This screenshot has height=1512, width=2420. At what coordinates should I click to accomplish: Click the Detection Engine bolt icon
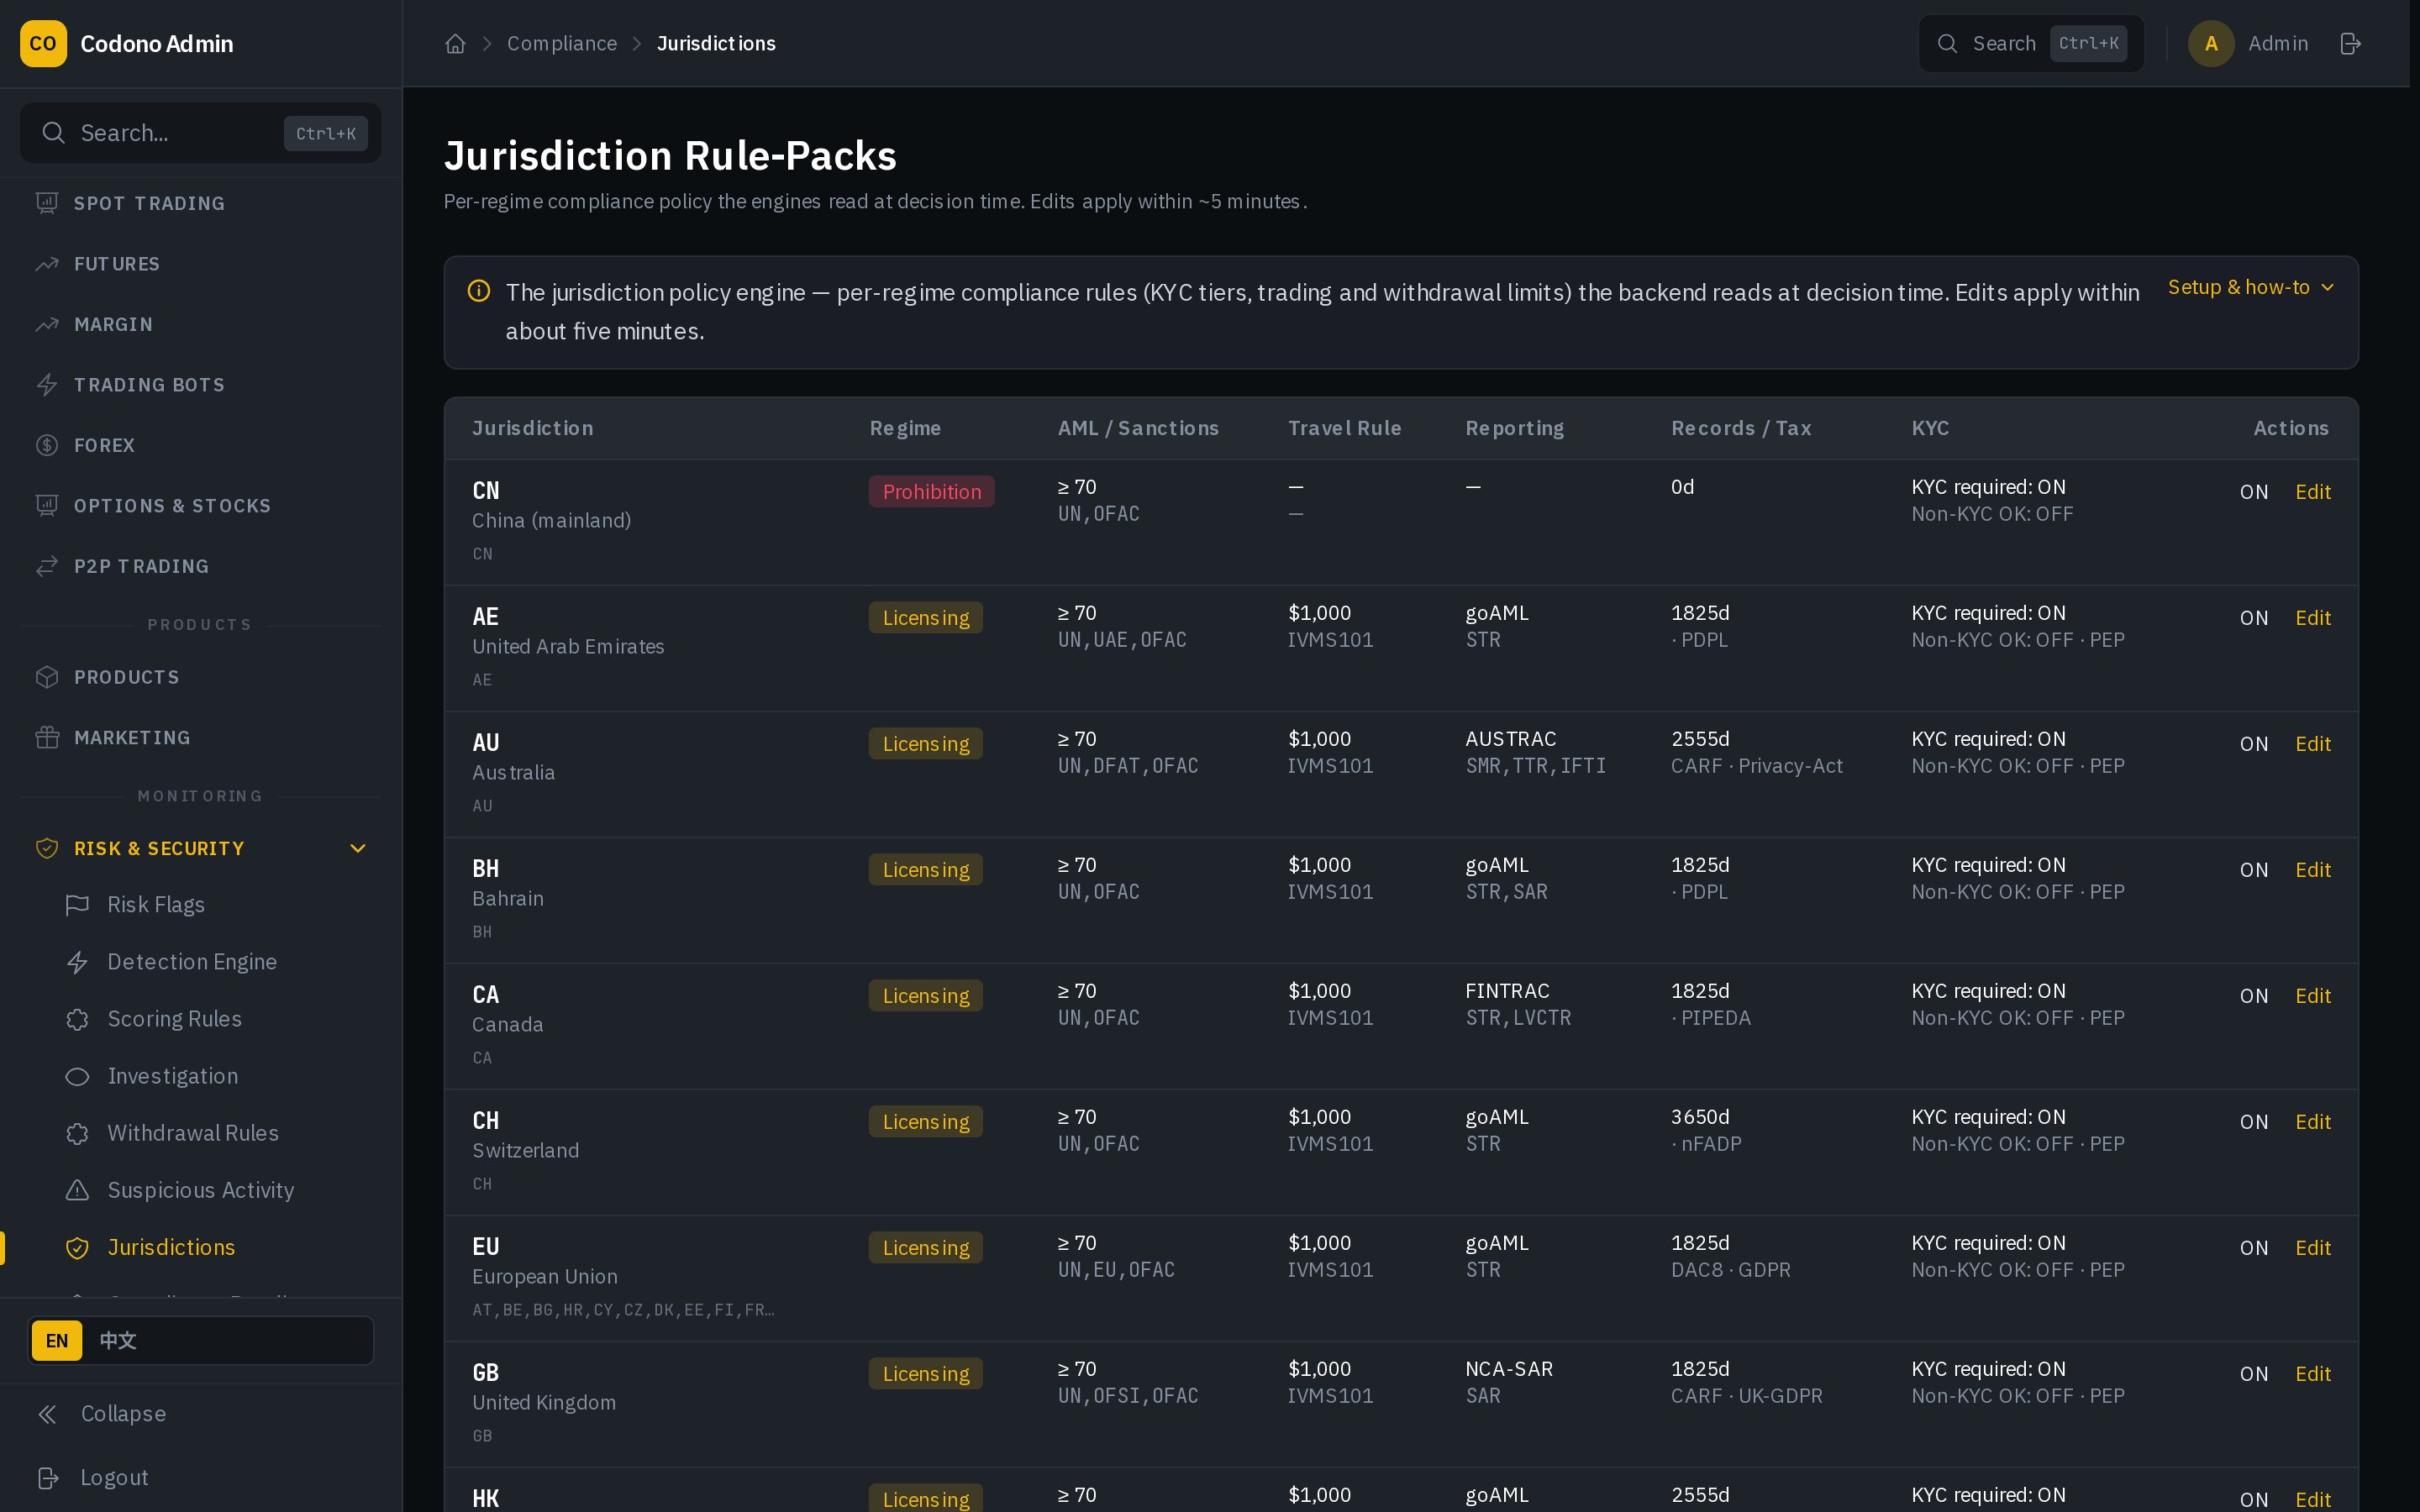pyautogui.click(x=77, y=962)
